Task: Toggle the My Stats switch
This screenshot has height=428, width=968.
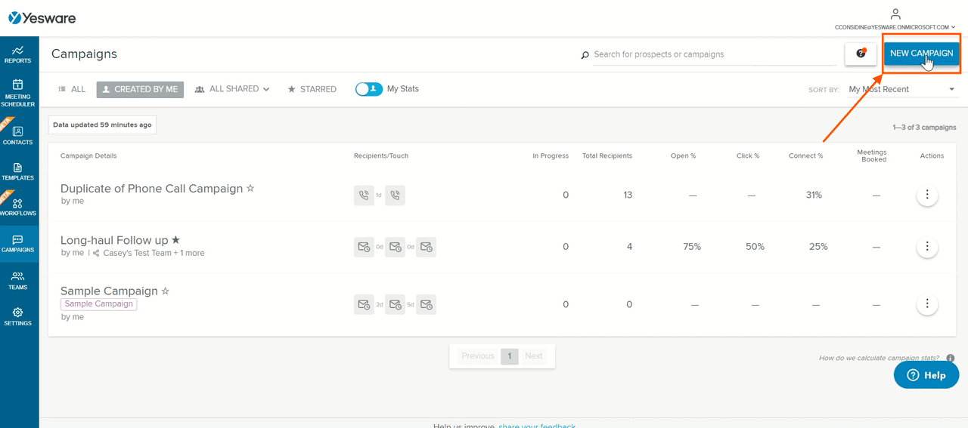Action: point(369,89)
